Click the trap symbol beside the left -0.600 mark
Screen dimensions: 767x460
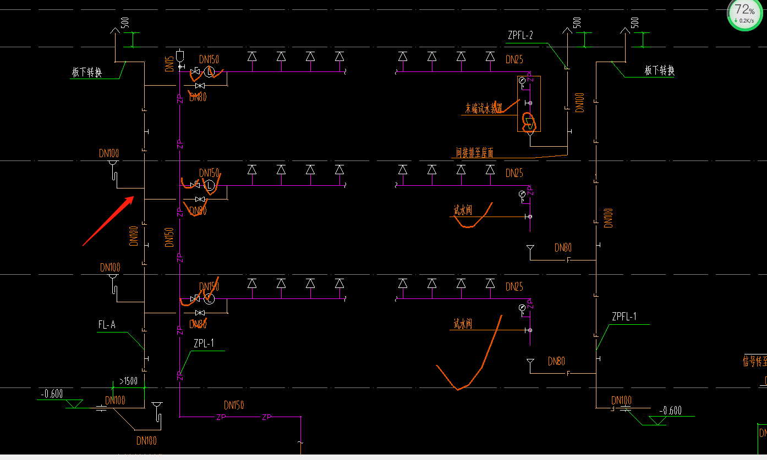click(158, 411)
